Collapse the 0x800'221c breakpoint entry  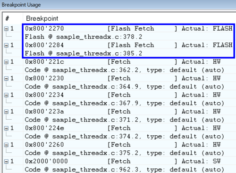coord(6,62)
